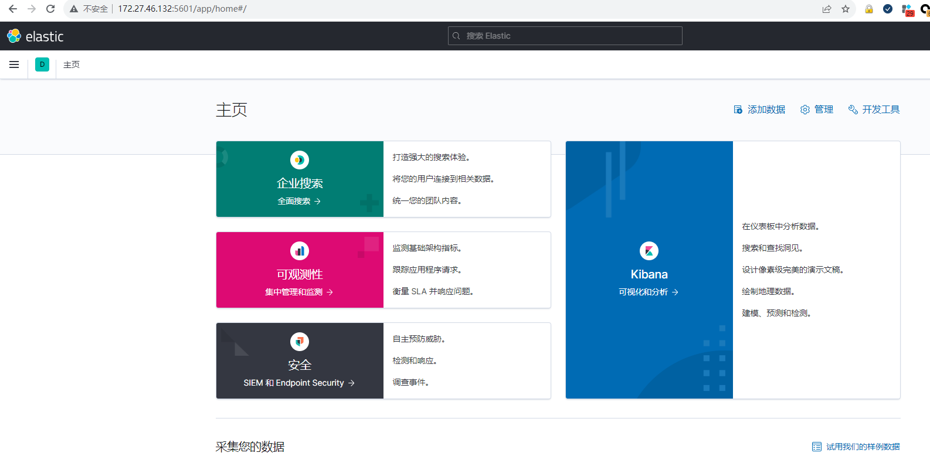Open the space selector D avatar
The width and height of the screenshot is (930, 456).
[x=42, y=64]
